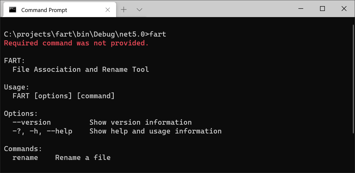Open a new tab with the plus button
Image resolution: width=355 pixels, height=173 pixels.
124,9
